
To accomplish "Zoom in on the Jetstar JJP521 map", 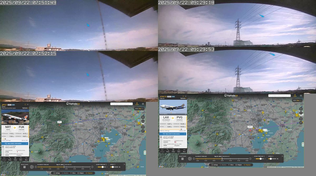I will pos(143,117).
